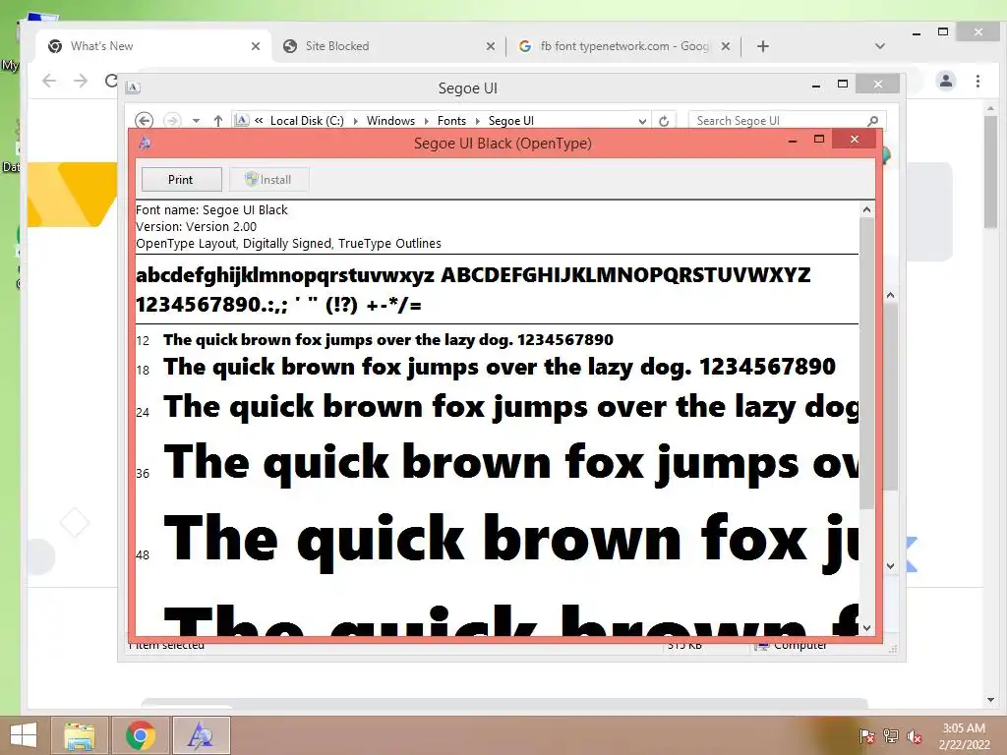This screenshot has width=1007, height=755.
Task: Open recent locations dropdown in explorer
Action: click(x=196, y=121)
